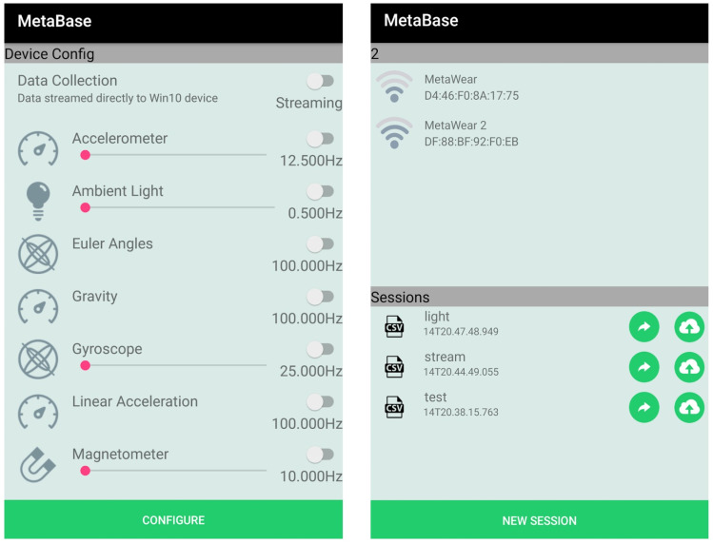Click the Magnetometer frequency slider track
This screenshot has width=713, height=543.
pos(173,471)
